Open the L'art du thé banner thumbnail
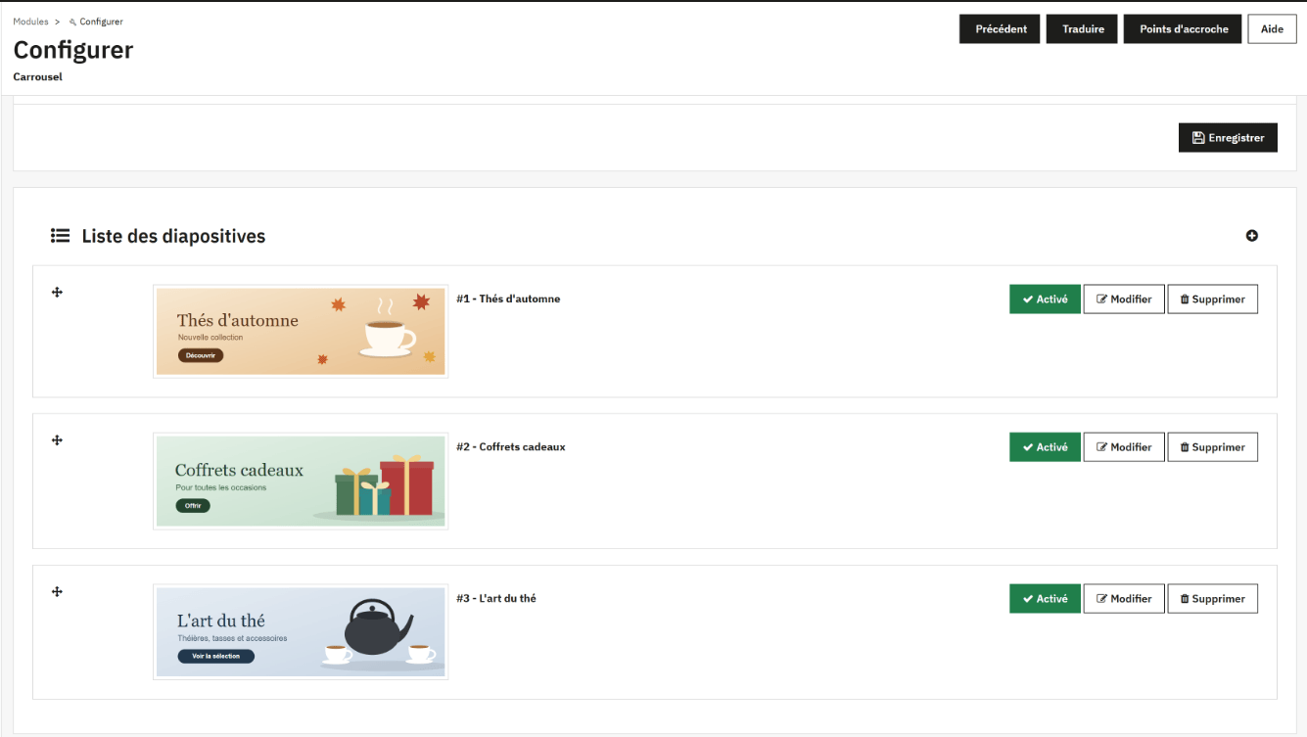 click(301, 632)
